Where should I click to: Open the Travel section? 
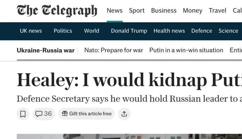(x=218, y=11)
